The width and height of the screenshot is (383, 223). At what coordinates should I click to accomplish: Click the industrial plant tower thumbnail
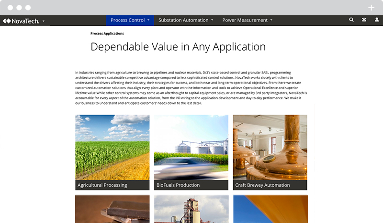pyautogui.click(x=191, y=209)
